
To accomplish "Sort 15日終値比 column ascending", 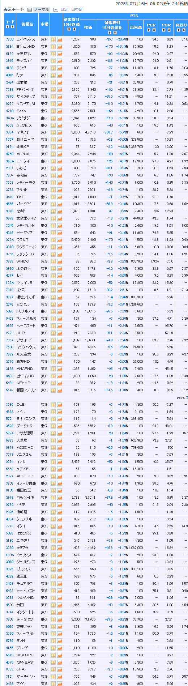I will [110, 33].
